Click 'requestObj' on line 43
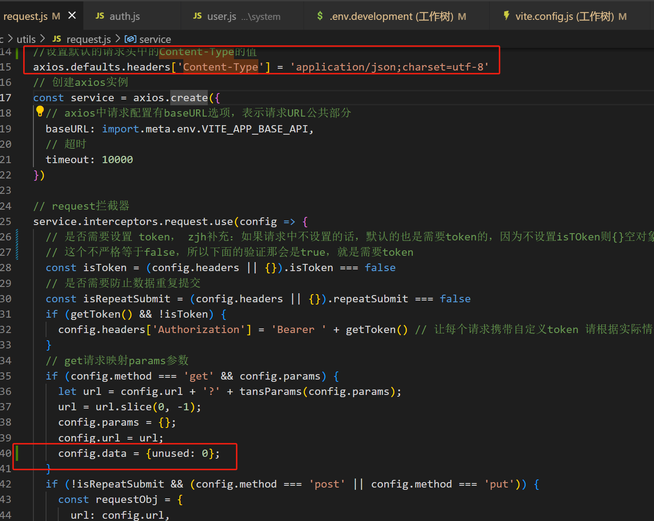The width and height of the screenshot is (654, 521). (x=127, y=500)
